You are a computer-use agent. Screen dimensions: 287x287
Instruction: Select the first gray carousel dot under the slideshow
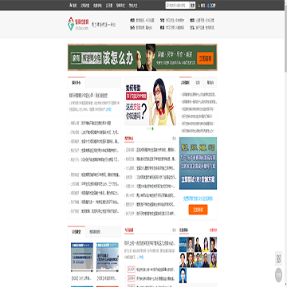[147, 128]
